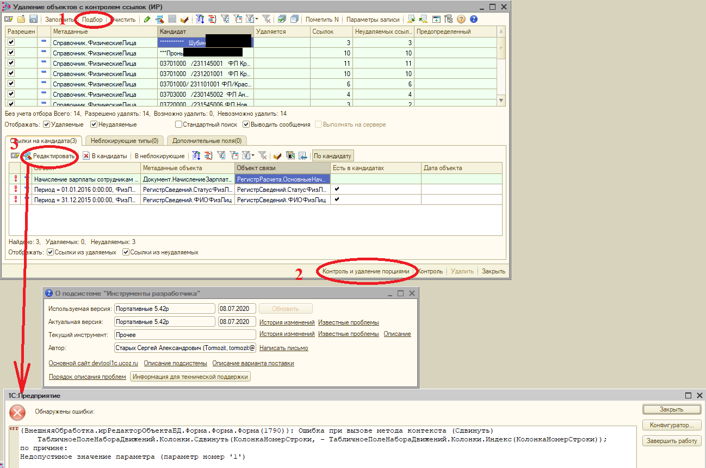Click the В кандидаты button
Image resolution: width=706 pixels, height=468 pixels.
[105, 156]
